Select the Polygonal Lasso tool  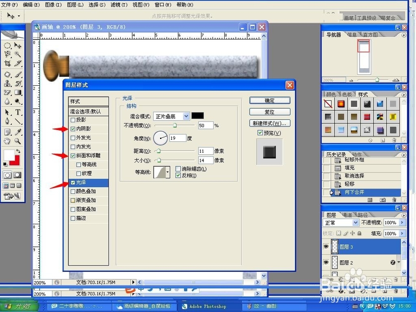point(7,54)
